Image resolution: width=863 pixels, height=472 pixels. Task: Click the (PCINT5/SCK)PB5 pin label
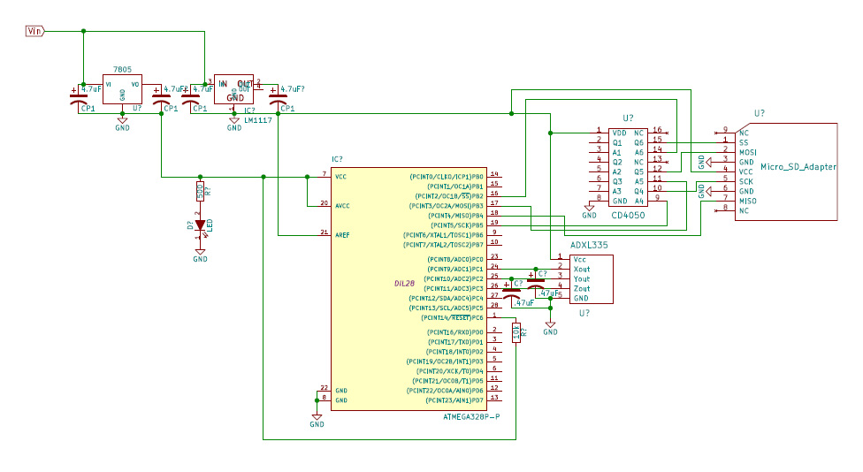coord(457,225)
